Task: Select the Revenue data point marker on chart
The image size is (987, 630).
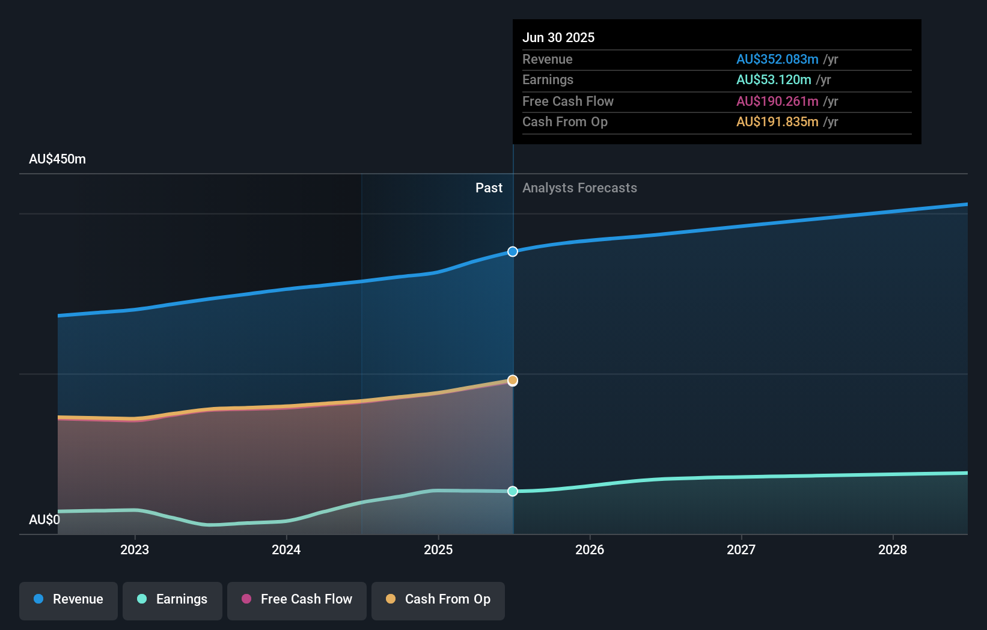Action: (x=512, y=252)
